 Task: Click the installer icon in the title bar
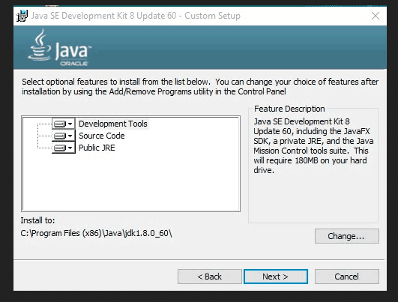[22, 16]
